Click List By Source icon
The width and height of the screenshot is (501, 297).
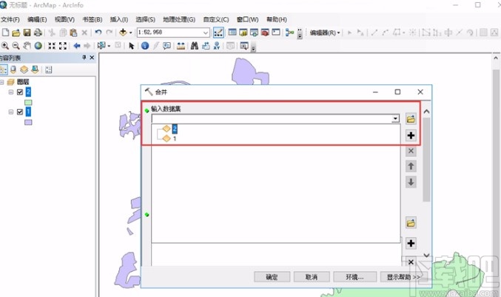click(13, 70)
